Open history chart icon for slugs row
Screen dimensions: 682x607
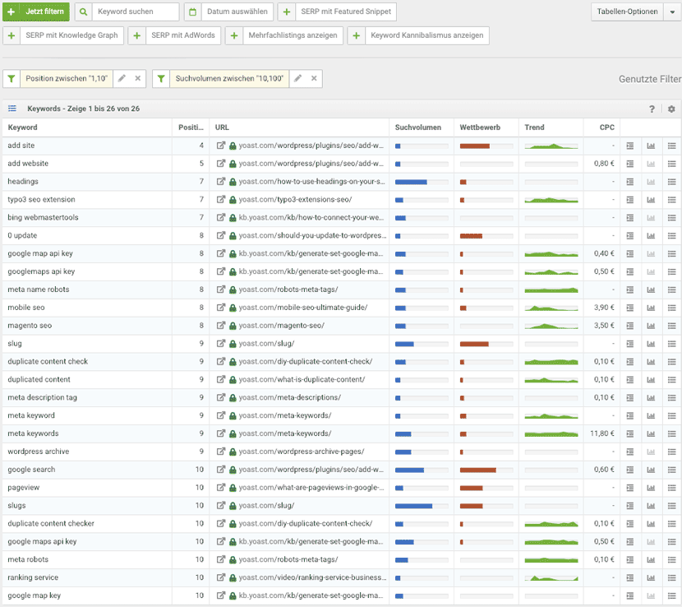coord(651,506)
